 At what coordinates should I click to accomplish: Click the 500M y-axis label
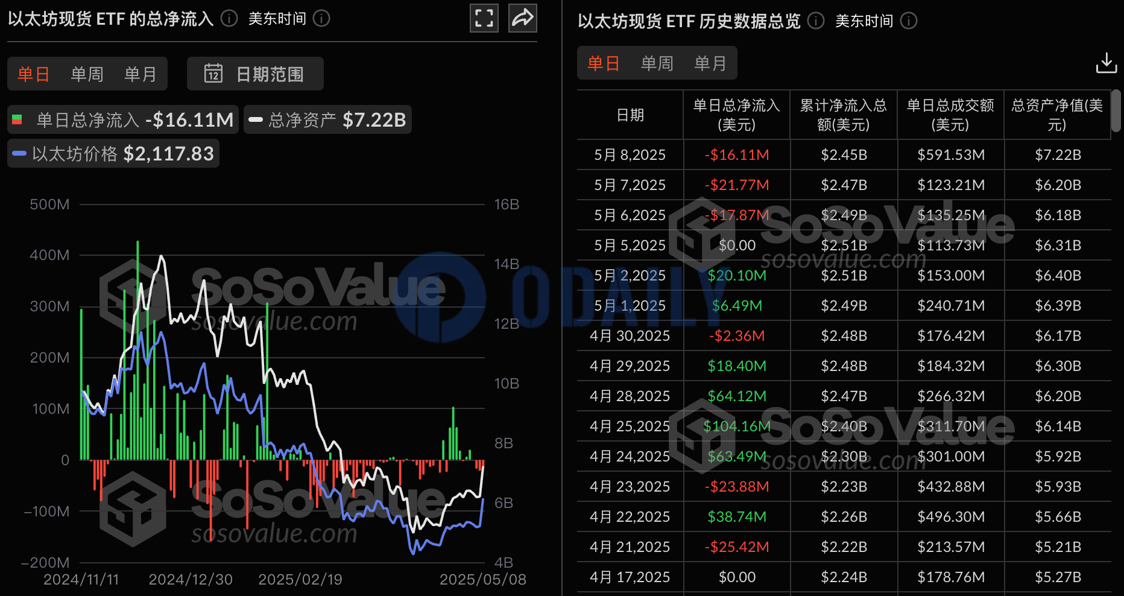[49, 204]
